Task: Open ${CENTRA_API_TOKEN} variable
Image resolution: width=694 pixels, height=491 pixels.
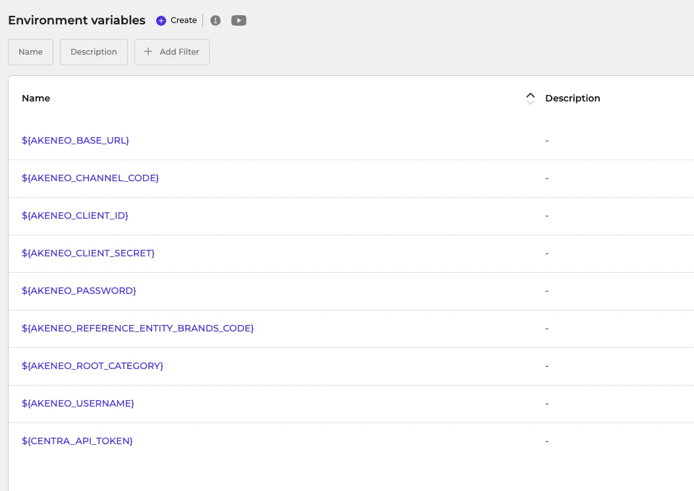Action: [x=77, y=442]
